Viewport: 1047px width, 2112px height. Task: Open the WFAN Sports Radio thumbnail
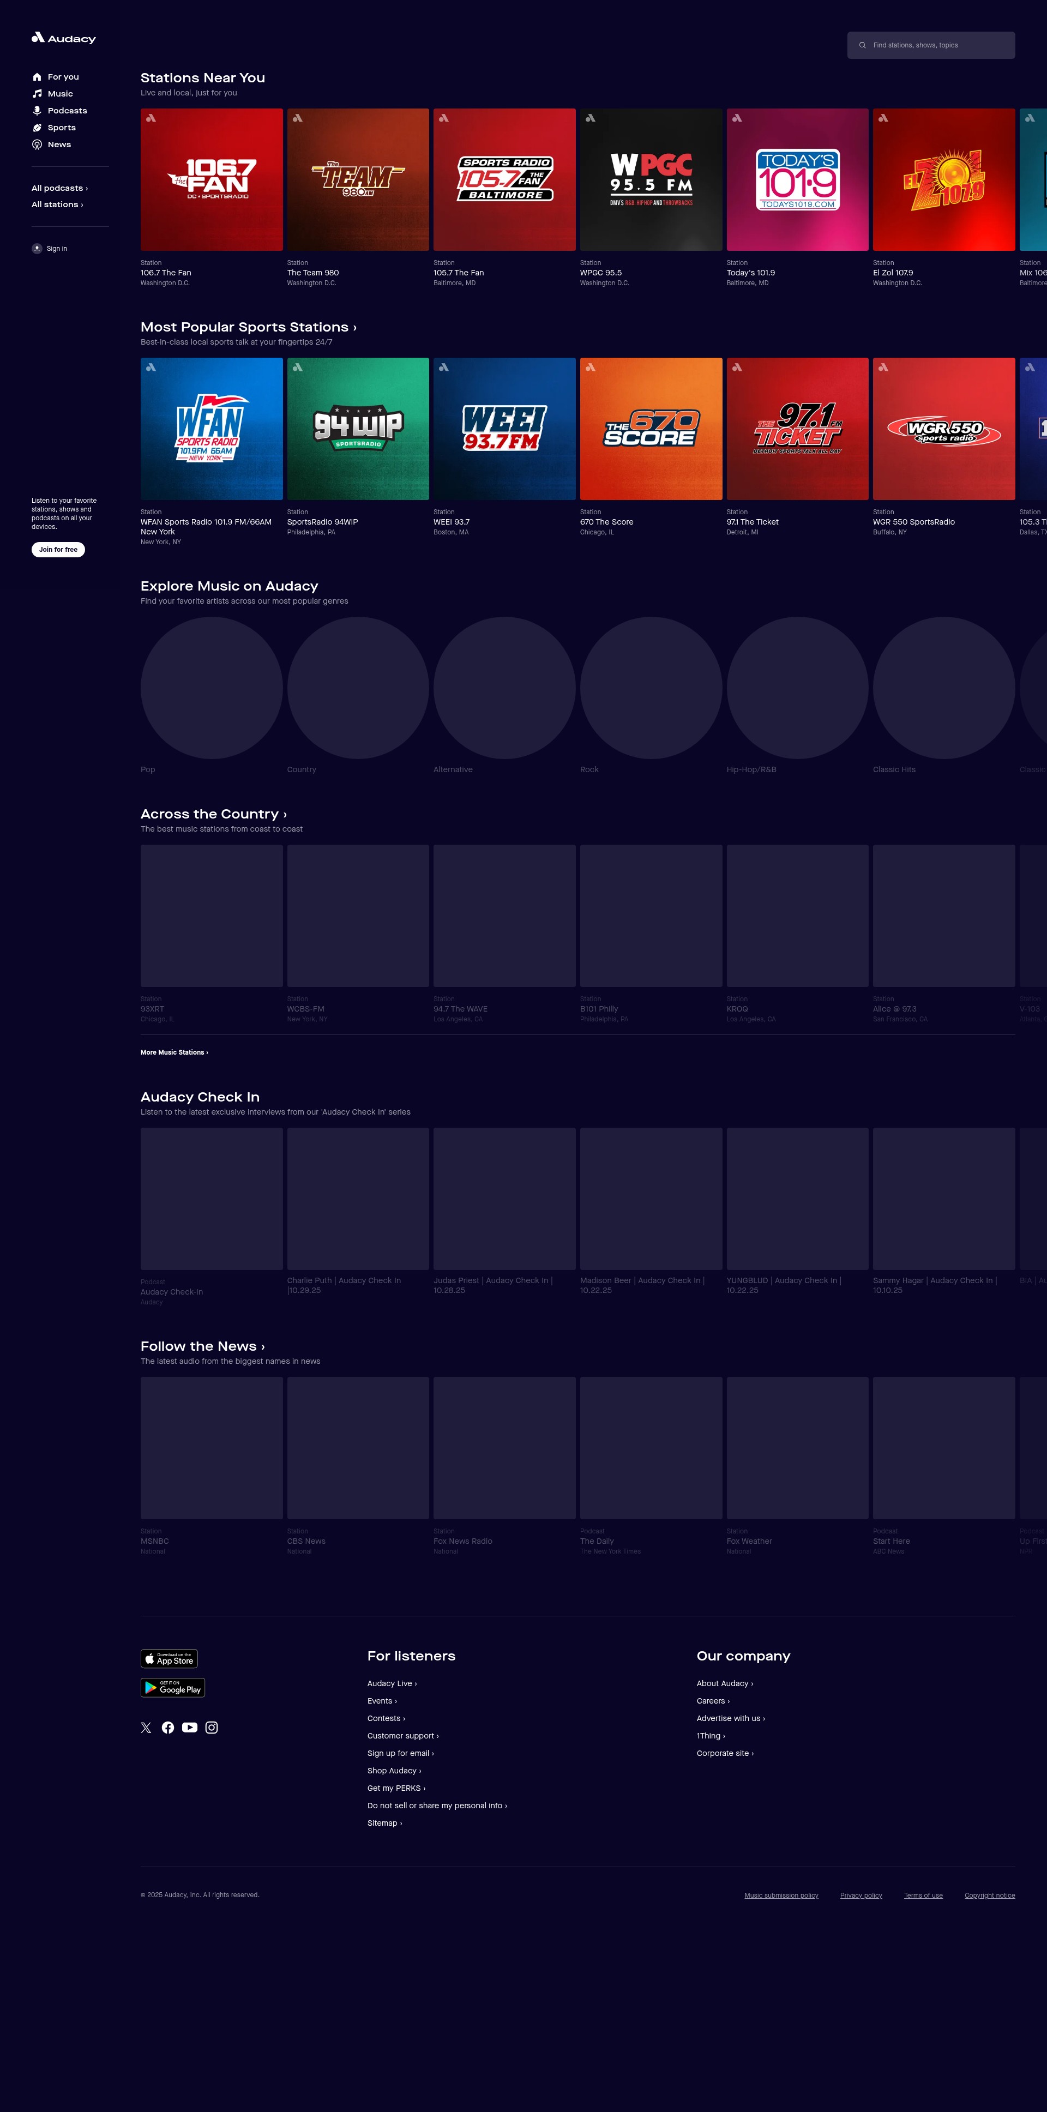pyautogui.click(x=212, y=429)
